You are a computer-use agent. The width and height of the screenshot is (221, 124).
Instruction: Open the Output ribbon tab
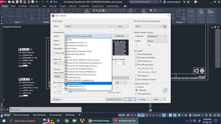tap(63, 6)
